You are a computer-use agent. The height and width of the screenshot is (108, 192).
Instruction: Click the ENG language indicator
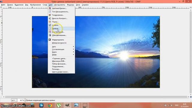tap(177, 105)
